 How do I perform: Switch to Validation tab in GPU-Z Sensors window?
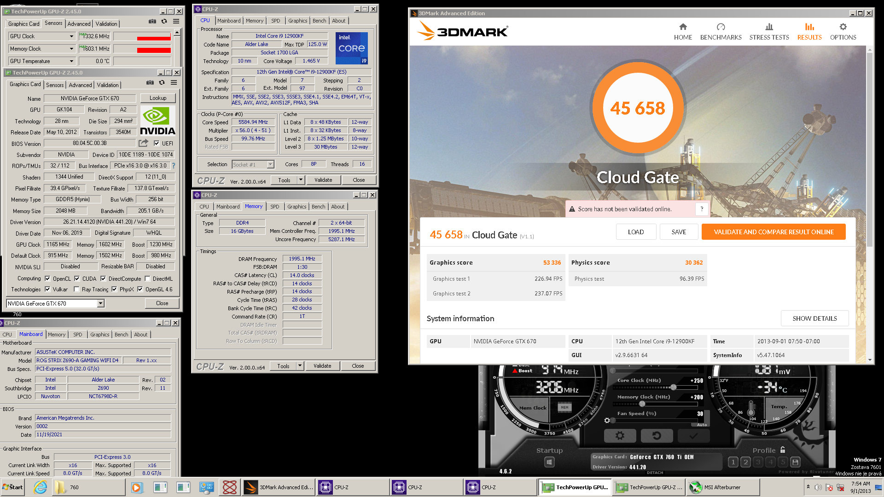tap(106, 24)
